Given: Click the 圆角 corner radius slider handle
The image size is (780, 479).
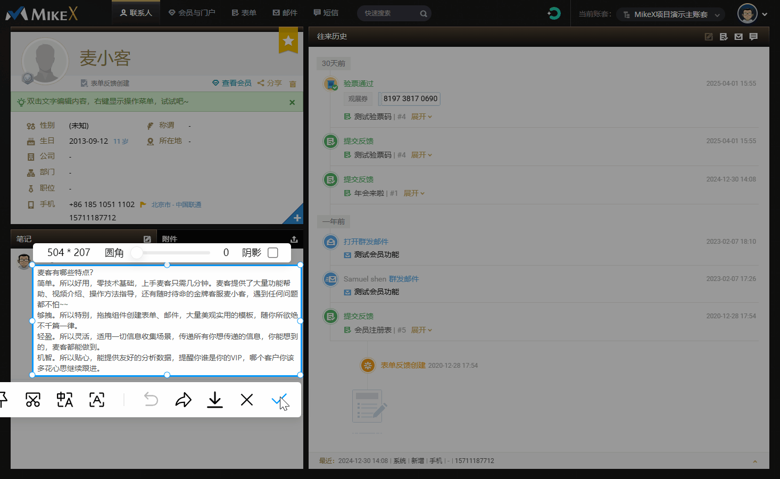Looking at the screenshot, I should pos(137,253).
